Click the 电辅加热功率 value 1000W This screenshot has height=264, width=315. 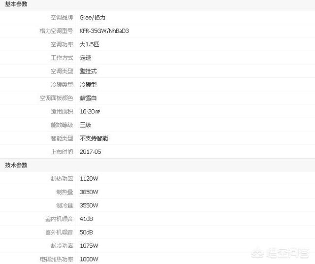pyautogui.click(x=89, y=259)
